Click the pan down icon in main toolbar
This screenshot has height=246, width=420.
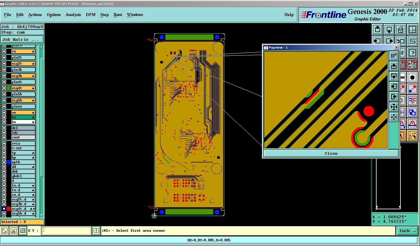389,29
